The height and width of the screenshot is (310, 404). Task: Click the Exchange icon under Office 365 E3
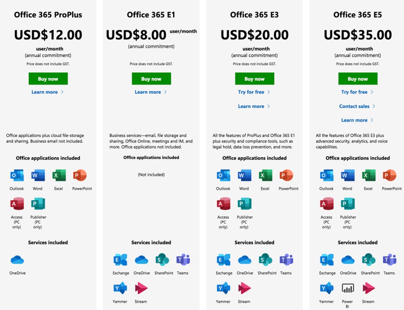(224, 260)
